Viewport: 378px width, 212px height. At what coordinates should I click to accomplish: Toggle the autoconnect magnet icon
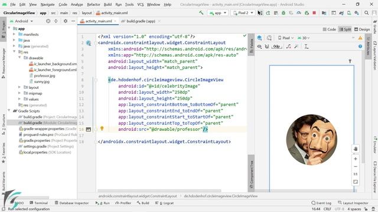(267, 47)
